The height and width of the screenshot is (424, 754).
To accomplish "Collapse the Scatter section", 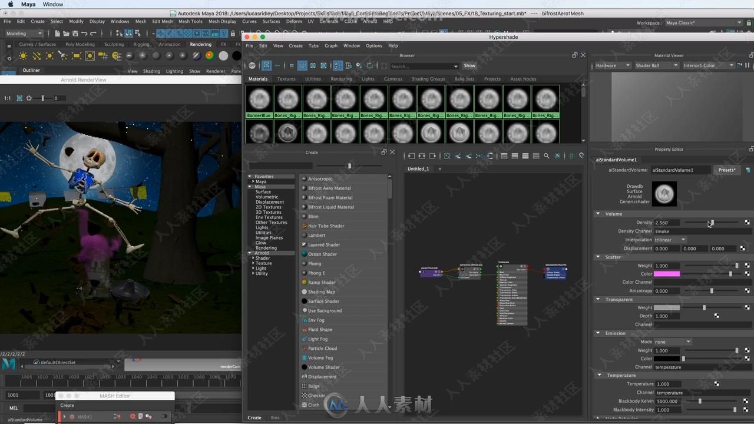I will click(598, 257).
